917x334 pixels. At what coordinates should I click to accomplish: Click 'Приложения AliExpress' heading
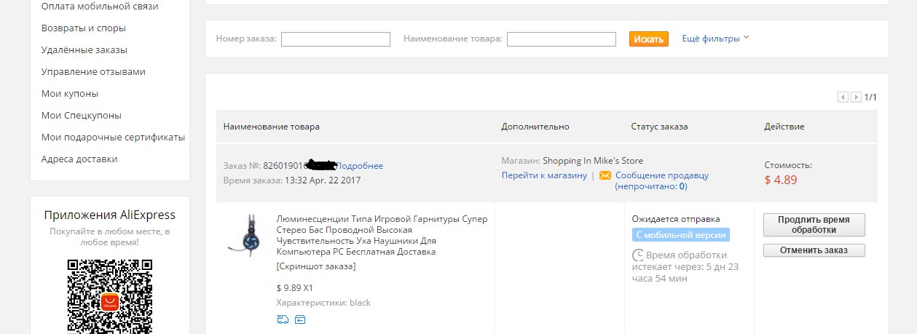(110, 215)
